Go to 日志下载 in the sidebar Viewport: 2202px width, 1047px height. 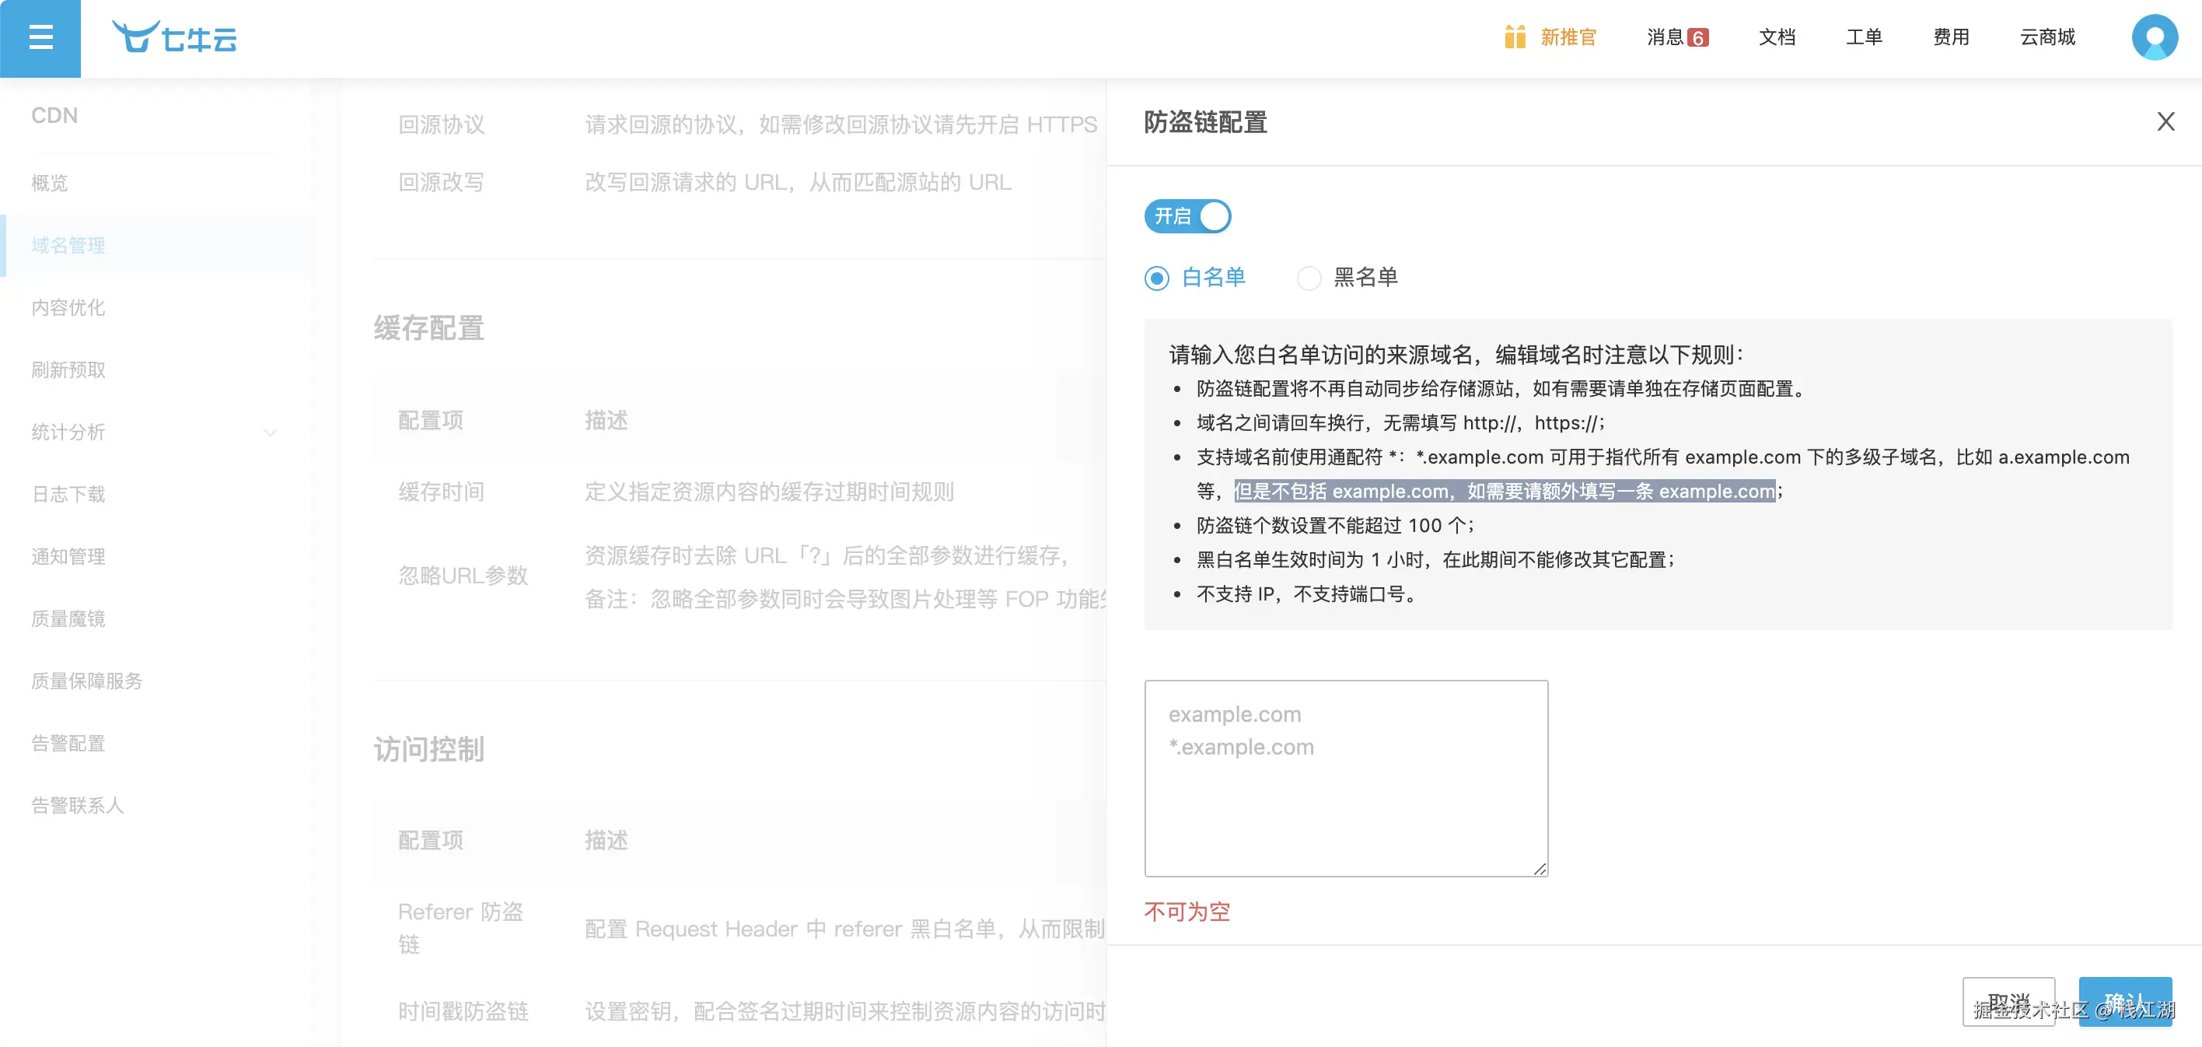pos(68,495)
